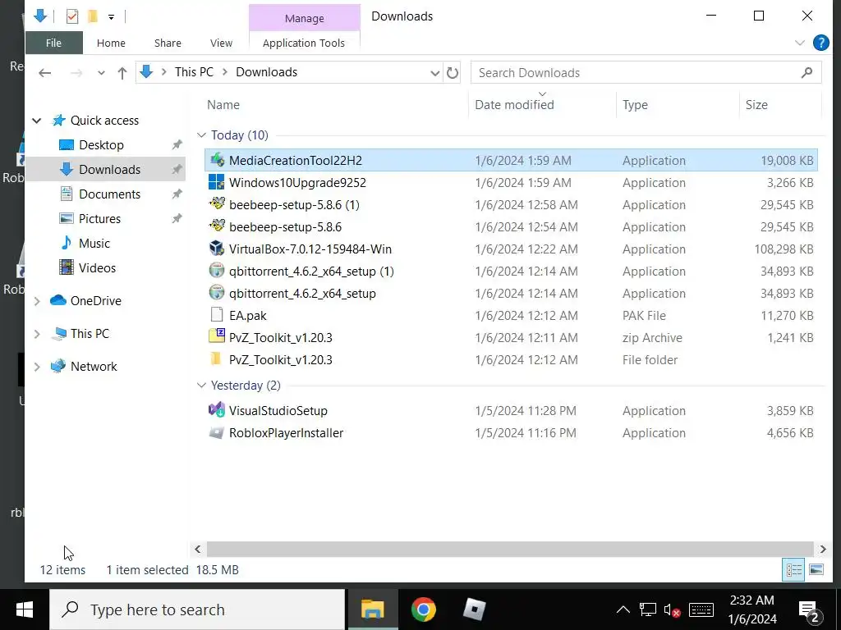Select the qbittorrent_4.6.2_x64_setup file row
The height and width of the screenshot is (630, 841).
pos(511,293)
